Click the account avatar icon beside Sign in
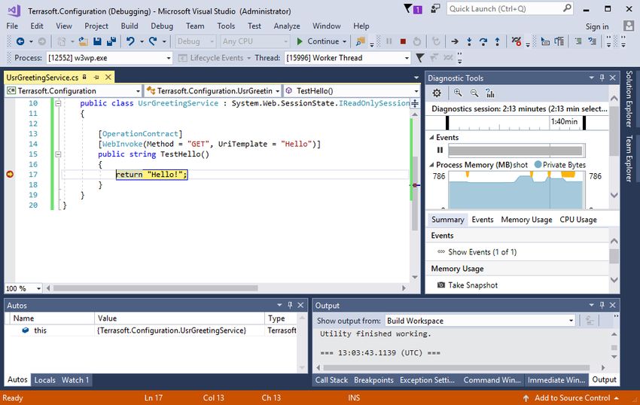 point(629,26)
